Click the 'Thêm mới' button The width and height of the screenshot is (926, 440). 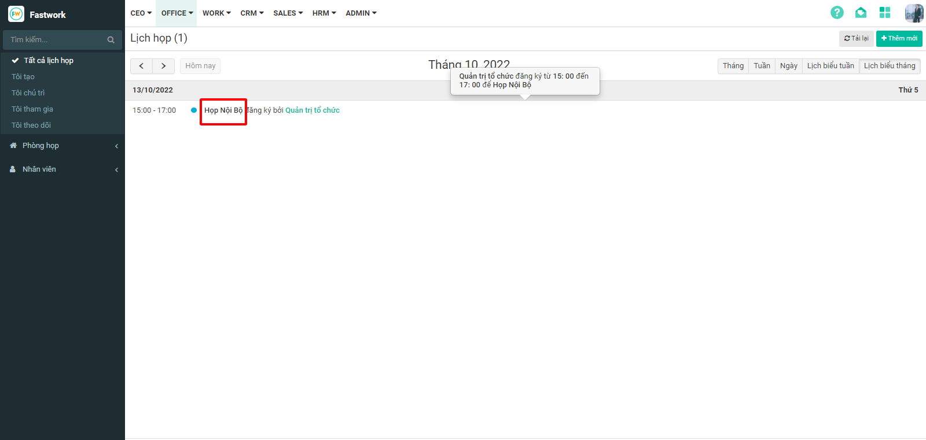(x=899, y=38)
